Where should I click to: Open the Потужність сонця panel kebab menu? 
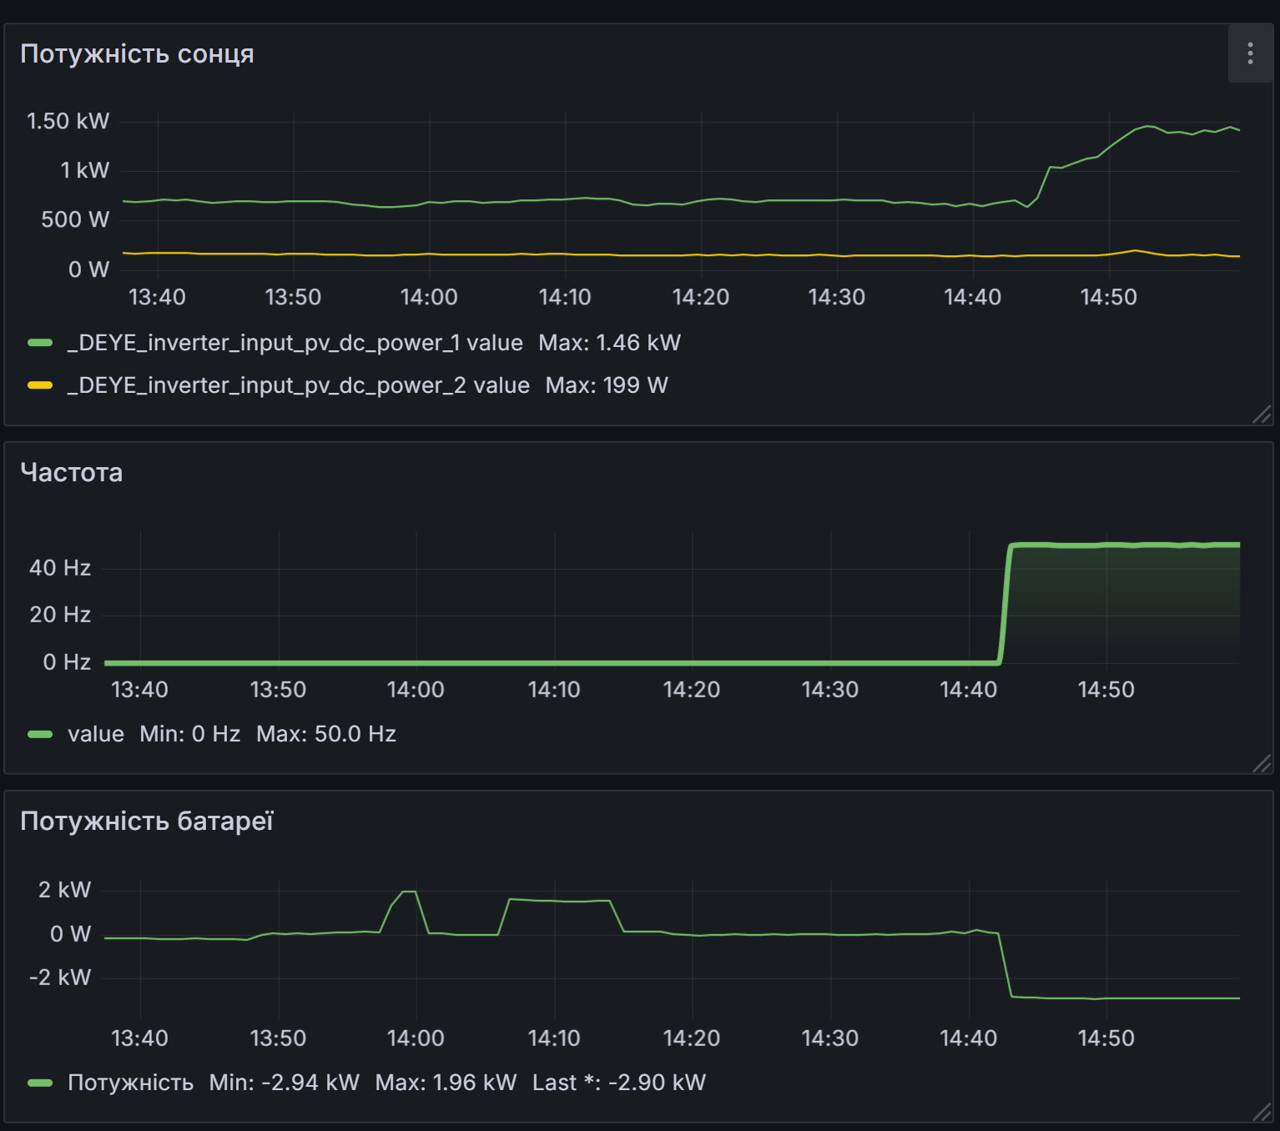(x=1249, y=53)
